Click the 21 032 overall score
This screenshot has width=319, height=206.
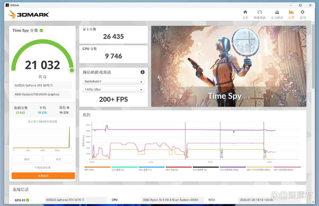click(43, 65)
